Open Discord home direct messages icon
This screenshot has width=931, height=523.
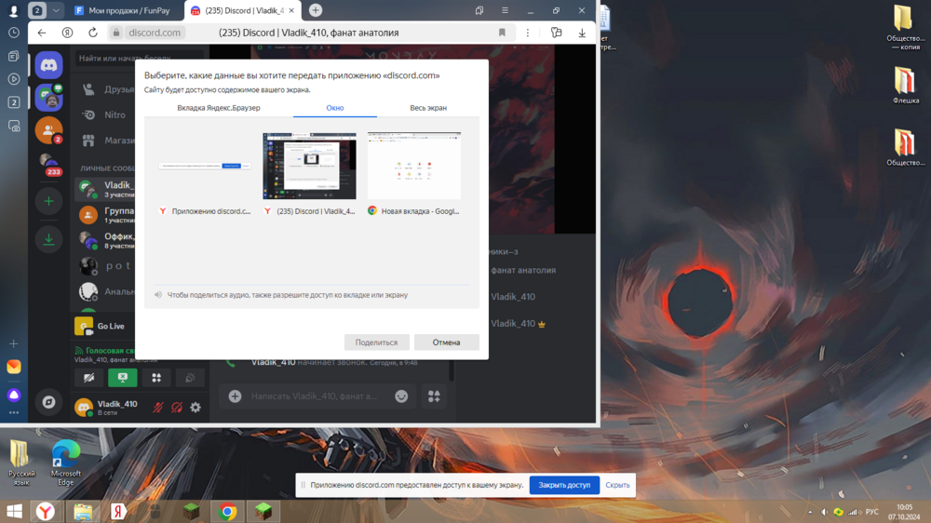coord(48,65)
